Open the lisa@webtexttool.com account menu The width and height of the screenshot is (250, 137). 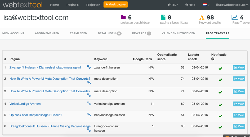point(232,5)
